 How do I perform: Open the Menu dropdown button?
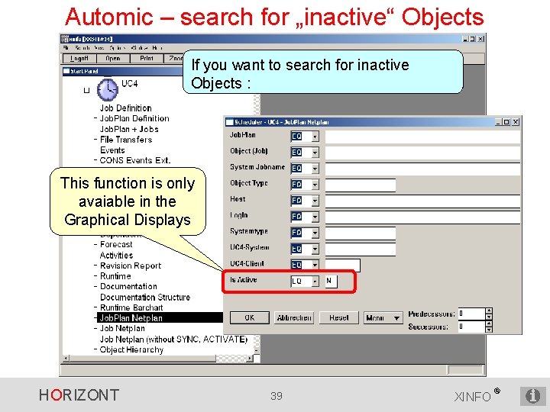click(383, 318)
